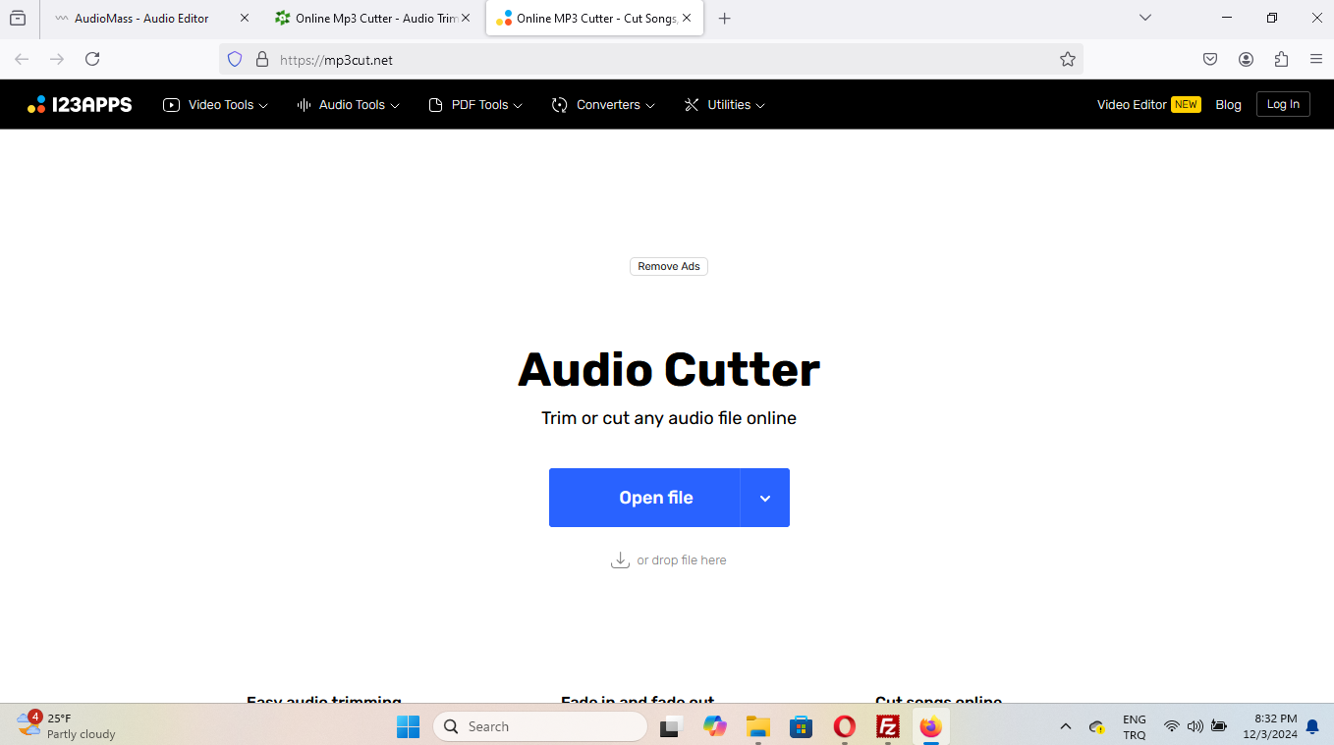Open the arrow dropdown beside Open file
The height and width of the screenshot is (745, 1334).
pyautogui.click(x=765, y=498)
